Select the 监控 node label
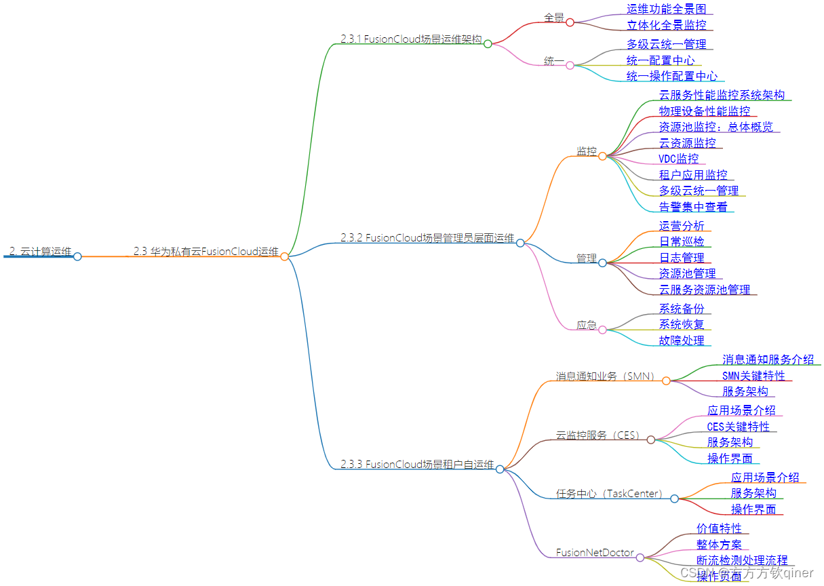The width and height of the screenshot is (824, 586). pos(587,151)
